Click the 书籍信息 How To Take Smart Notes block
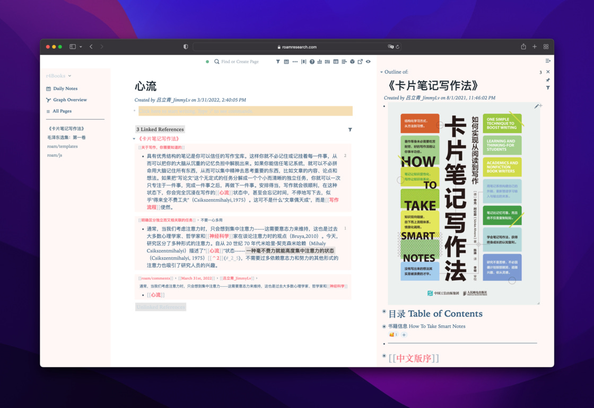 [x=426, y=326]
